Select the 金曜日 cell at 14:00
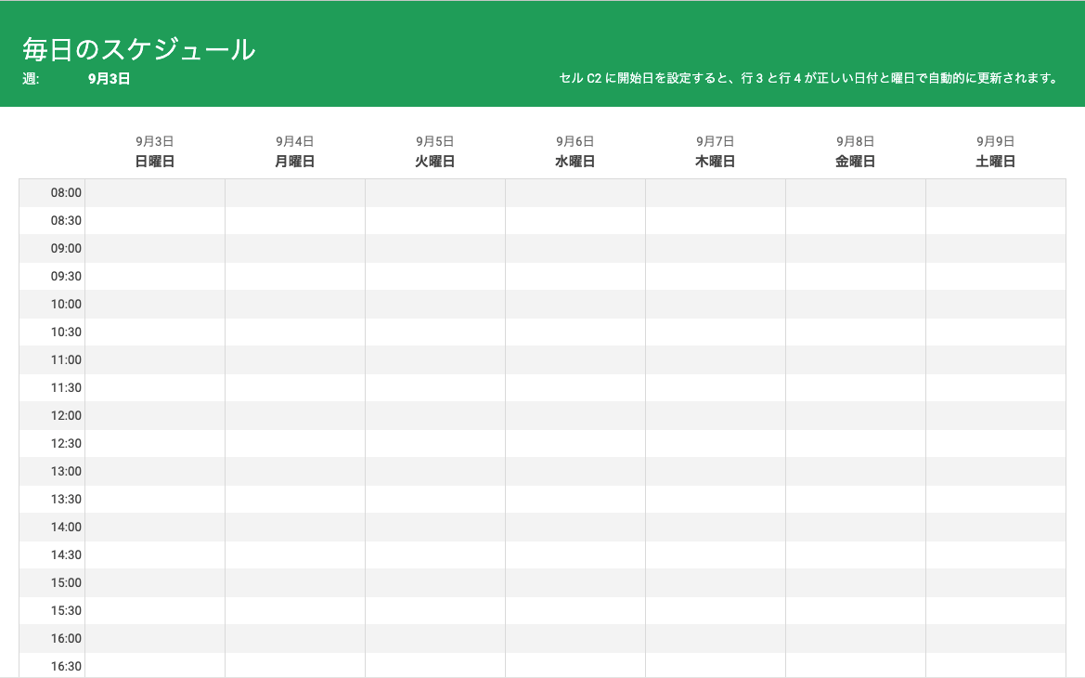Image resolution: width=1085 pixels, height=678 pixels. pos(856,528)
